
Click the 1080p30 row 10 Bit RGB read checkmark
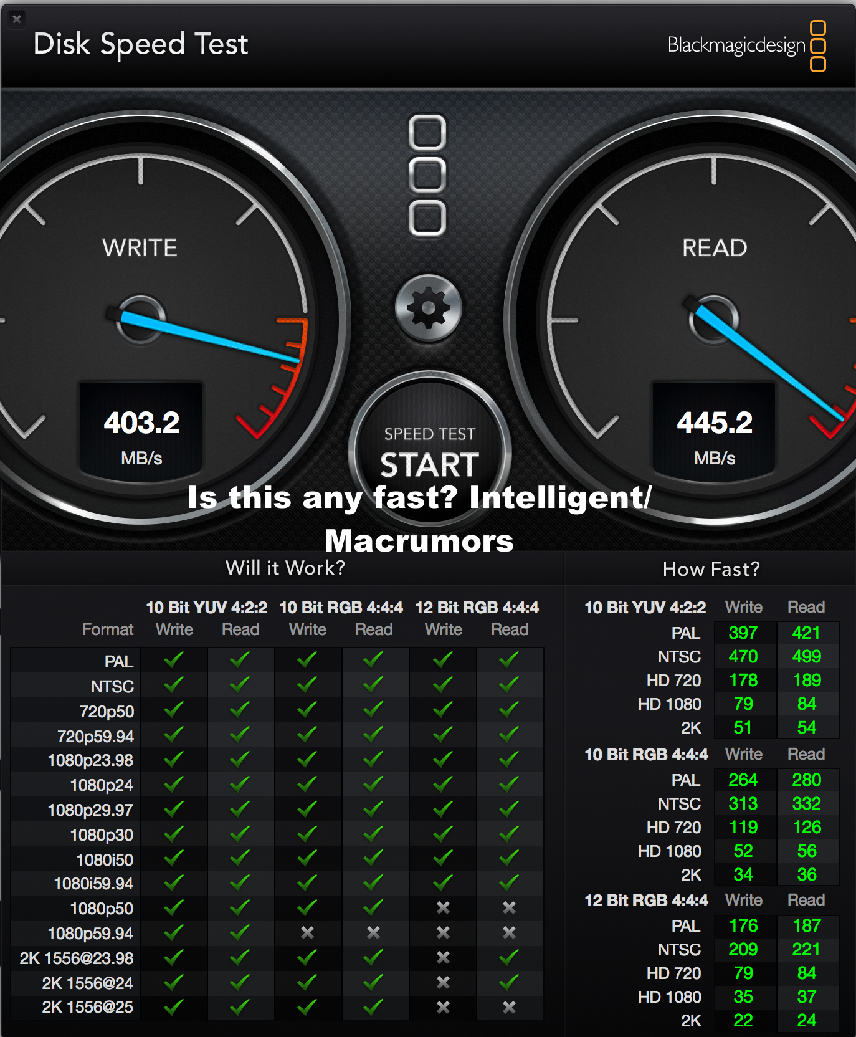(x=373, y=833)
